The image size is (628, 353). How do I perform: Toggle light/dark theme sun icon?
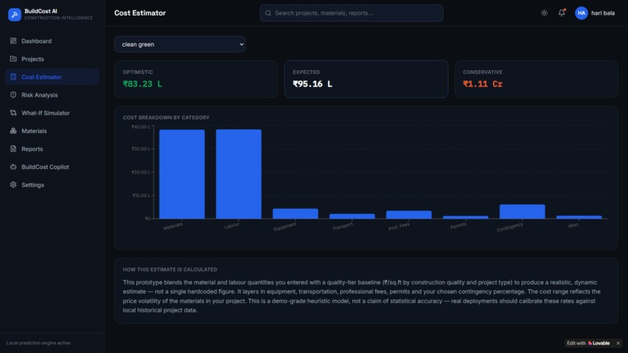point(544,12)
